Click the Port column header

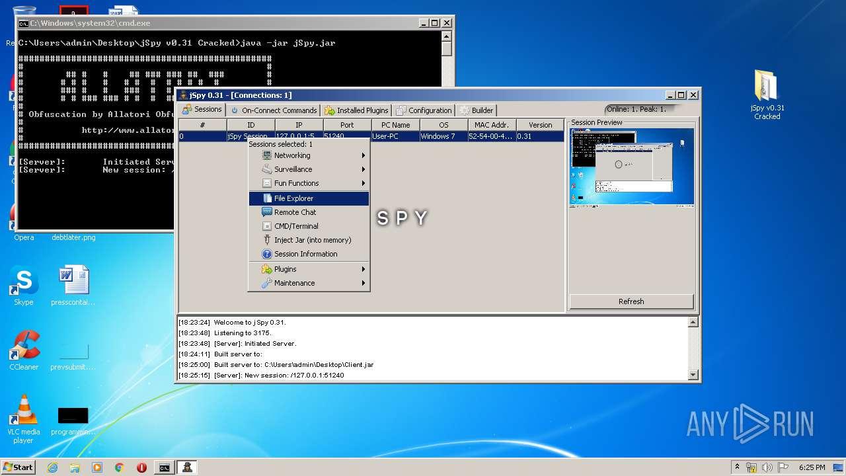347,125
